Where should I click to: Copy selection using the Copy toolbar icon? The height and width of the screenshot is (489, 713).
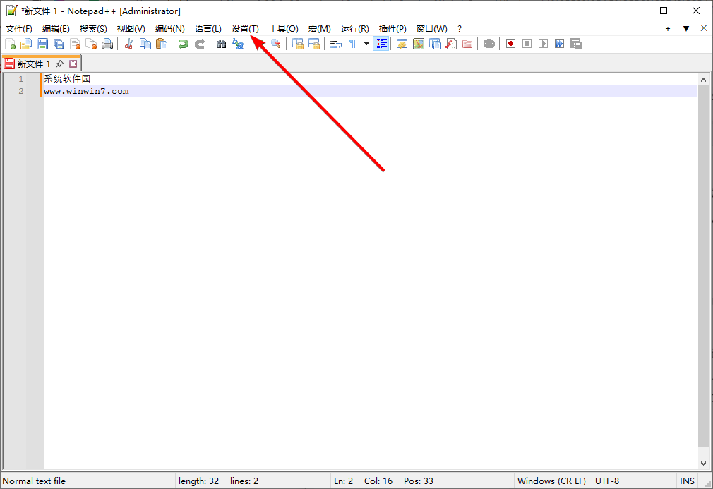pyautogui.click(x=145, y=44)
